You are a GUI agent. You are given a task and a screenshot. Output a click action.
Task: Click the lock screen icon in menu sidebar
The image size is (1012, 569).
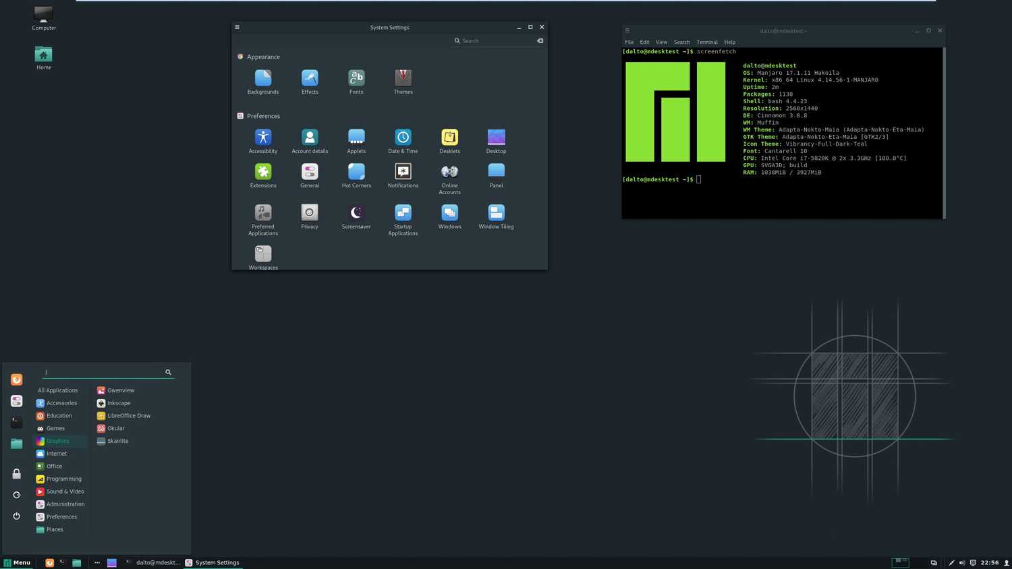(x=16, y=474)
